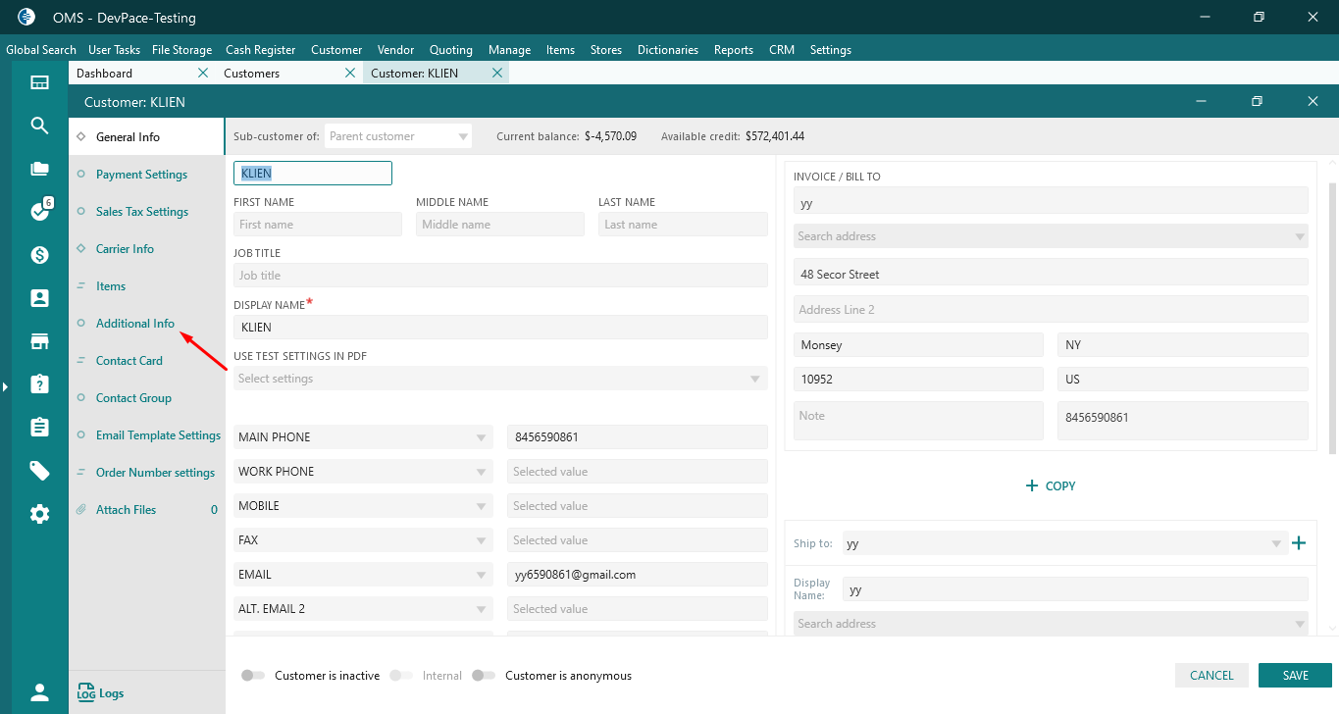Open the gear settings icon in sidebar

(x=39, y=514)
